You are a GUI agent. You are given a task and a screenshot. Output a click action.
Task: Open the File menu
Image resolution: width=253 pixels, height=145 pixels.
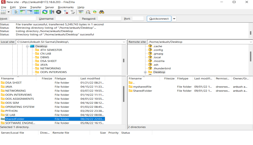[x=4, y=7]
